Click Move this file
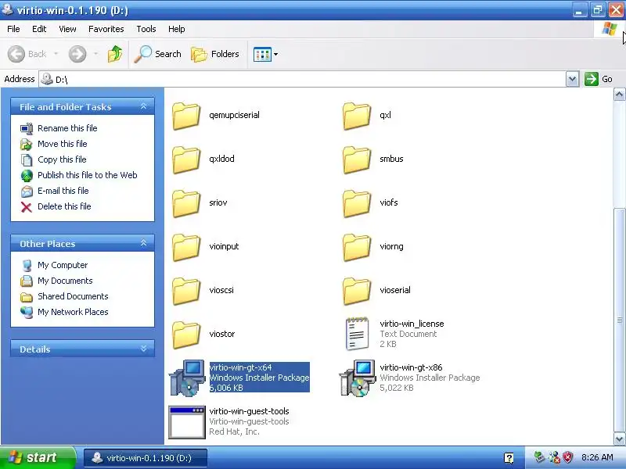The height and width of the screenshot is (469, 626). click(x=54, y=144)
